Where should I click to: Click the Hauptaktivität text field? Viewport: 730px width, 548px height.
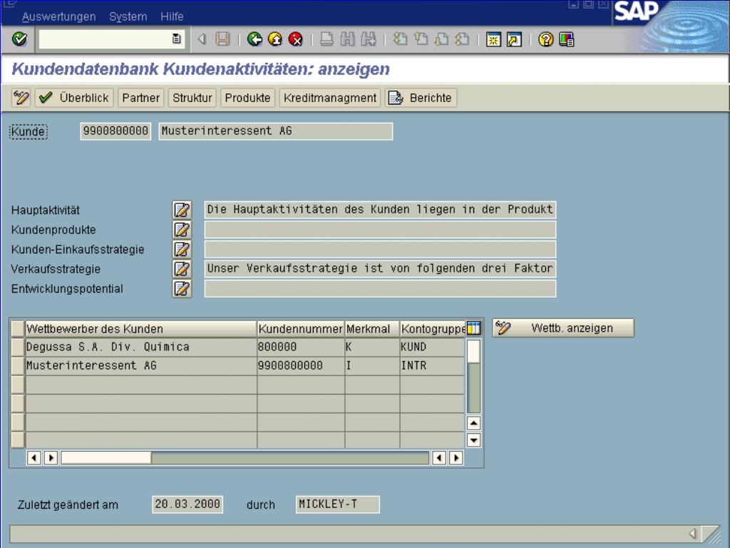[x=380, y=210]
